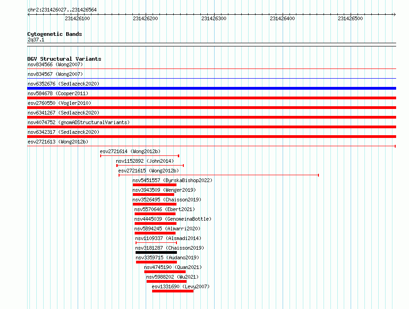
Task: Click the black bar of nsv3181287
Action: 156,252
